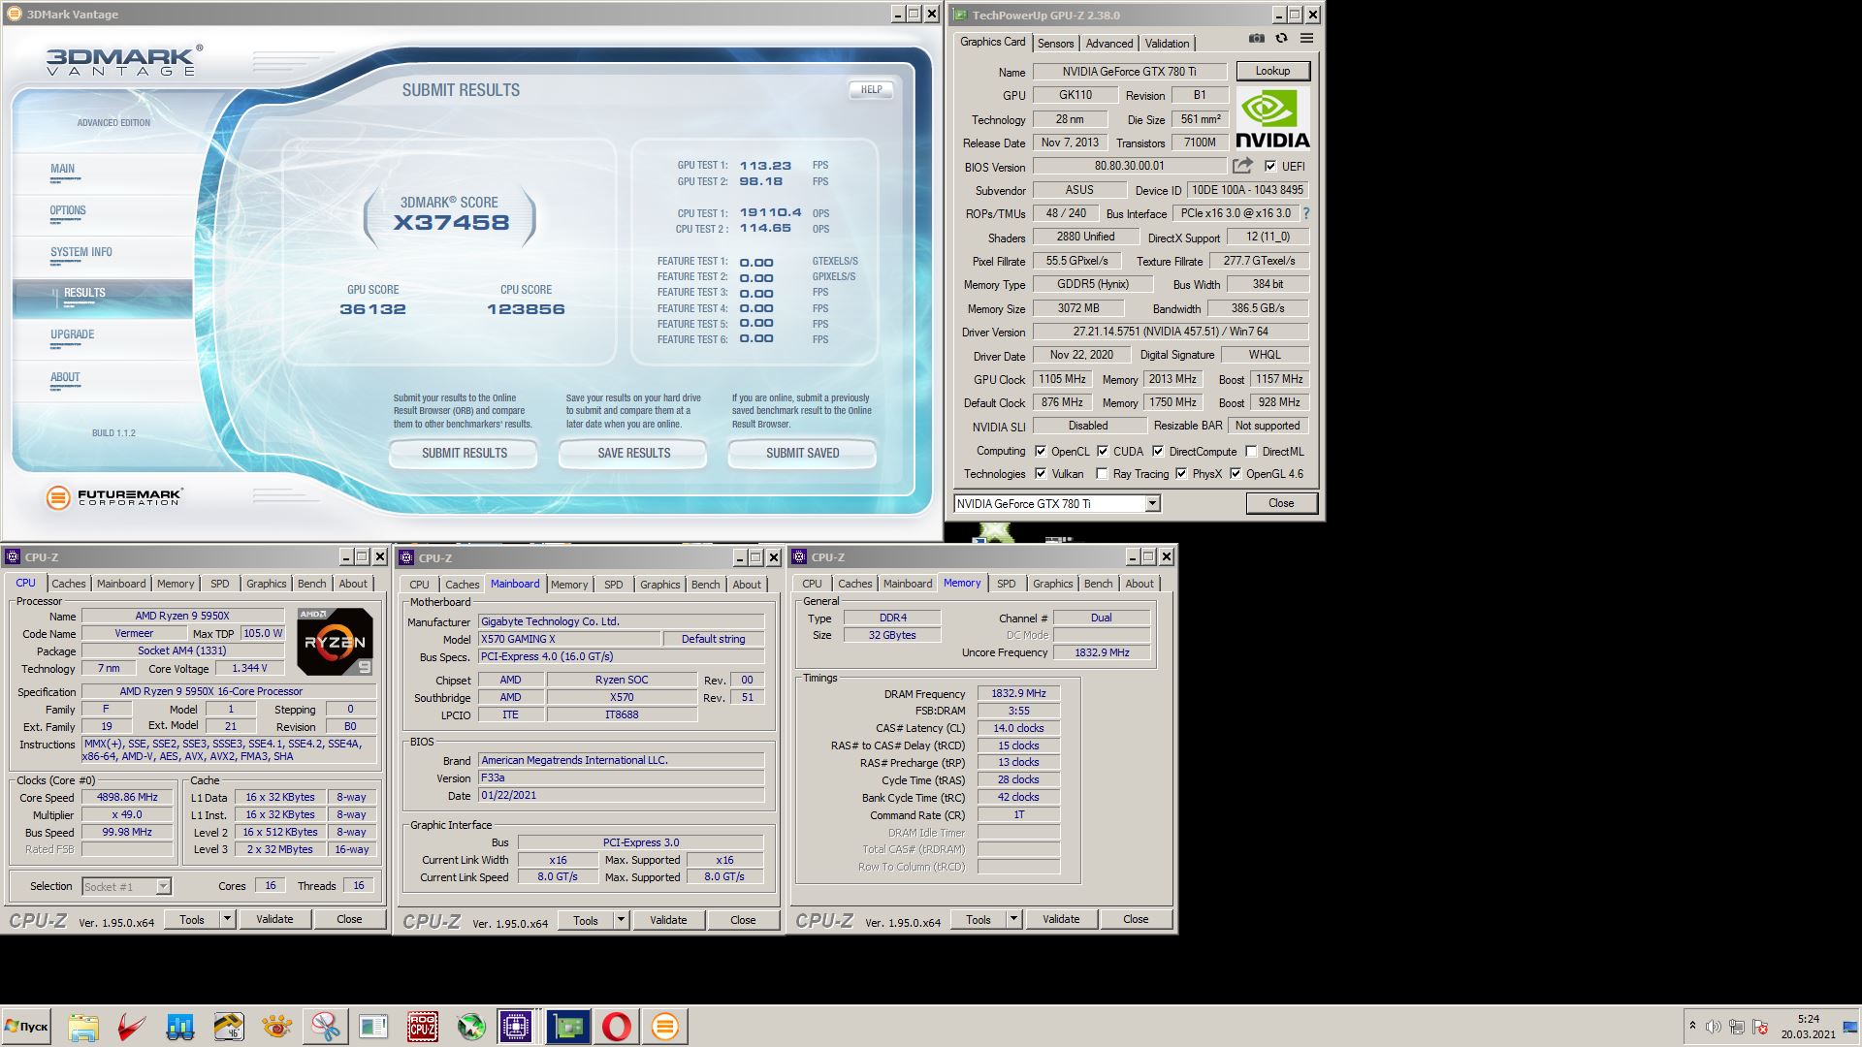Screen dimensions: 1862x1047
Task: Open the yellow measuring tool taskbar icon
Action: (229, 1027)
